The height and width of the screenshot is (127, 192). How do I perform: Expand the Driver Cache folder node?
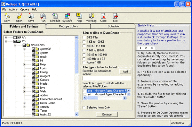point(24,103)
